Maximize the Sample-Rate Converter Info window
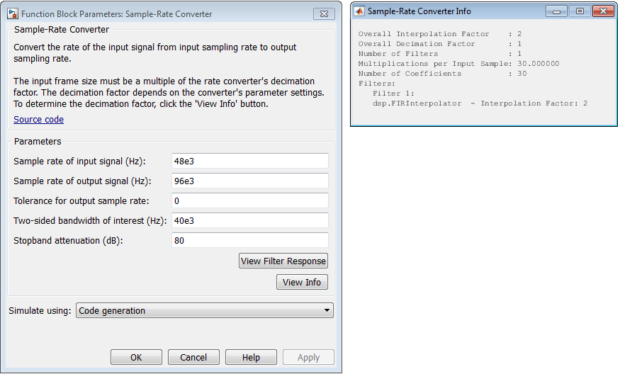620x374 pixels. (579, 11)
